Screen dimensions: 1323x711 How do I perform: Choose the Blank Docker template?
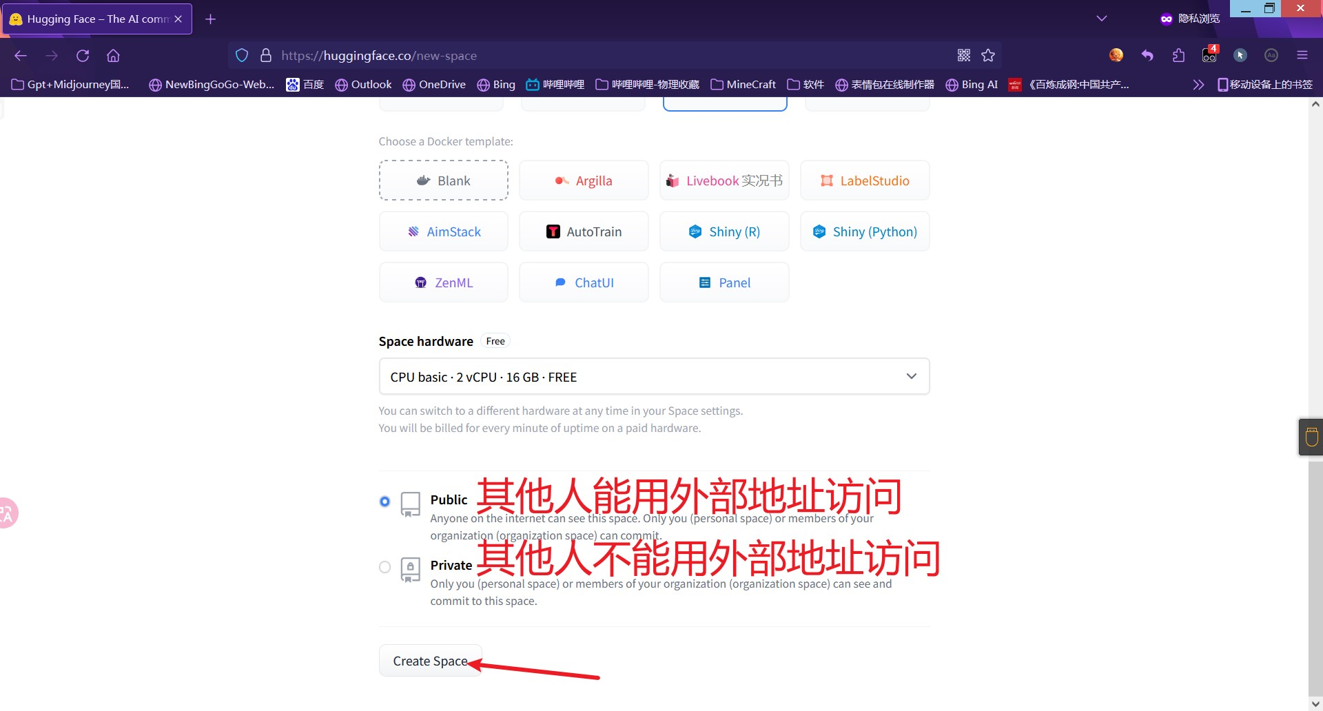(444, 181)
